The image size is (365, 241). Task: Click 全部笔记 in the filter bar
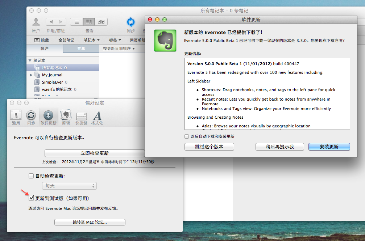[66, 40]
